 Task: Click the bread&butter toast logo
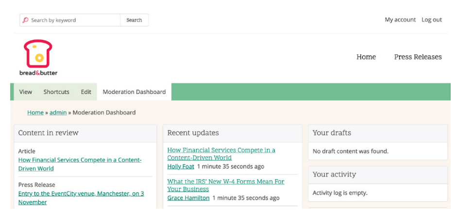pos(38,57)
